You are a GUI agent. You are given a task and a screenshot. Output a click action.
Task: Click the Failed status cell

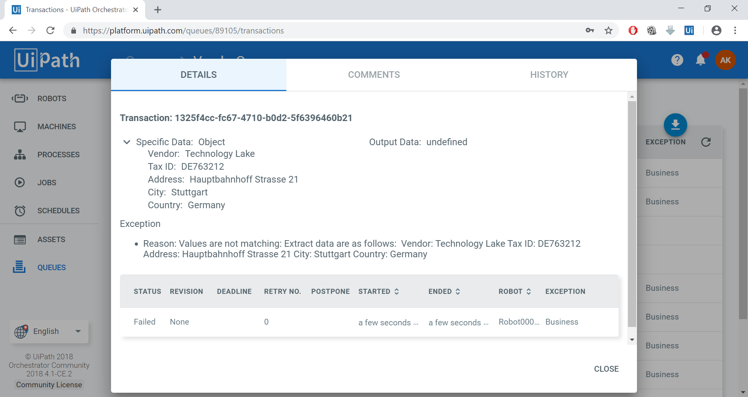pos(145,322)
